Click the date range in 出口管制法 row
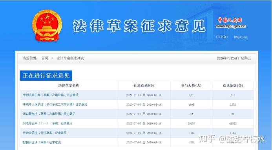The image size is (272, 150). point(144,114)
